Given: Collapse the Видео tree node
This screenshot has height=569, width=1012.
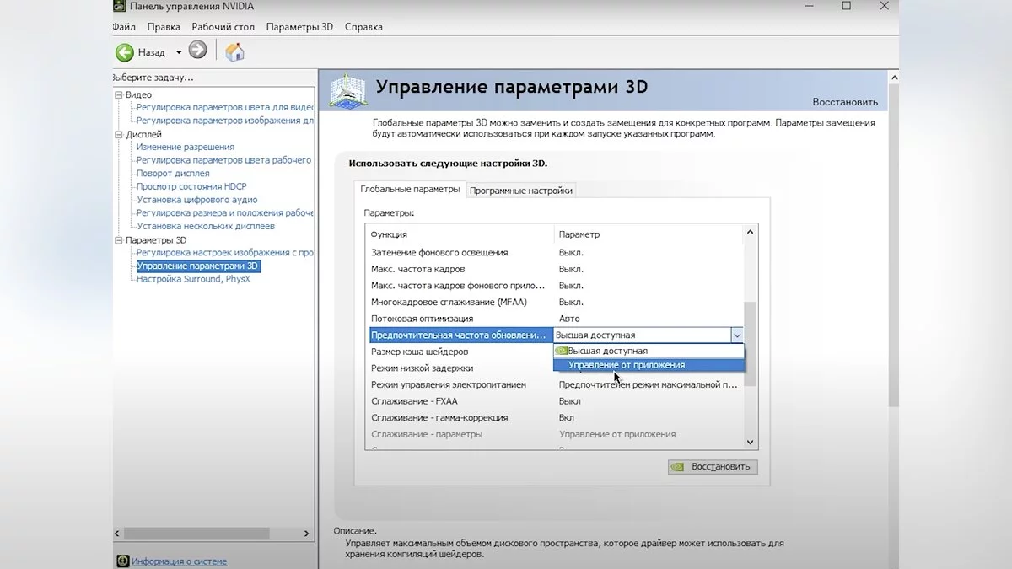Looking at the screenshot, I should click(x=119, y=95).
